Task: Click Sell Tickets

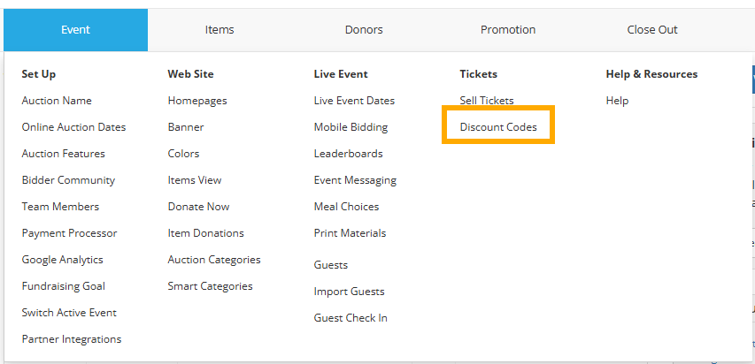Action: point(486,101)
